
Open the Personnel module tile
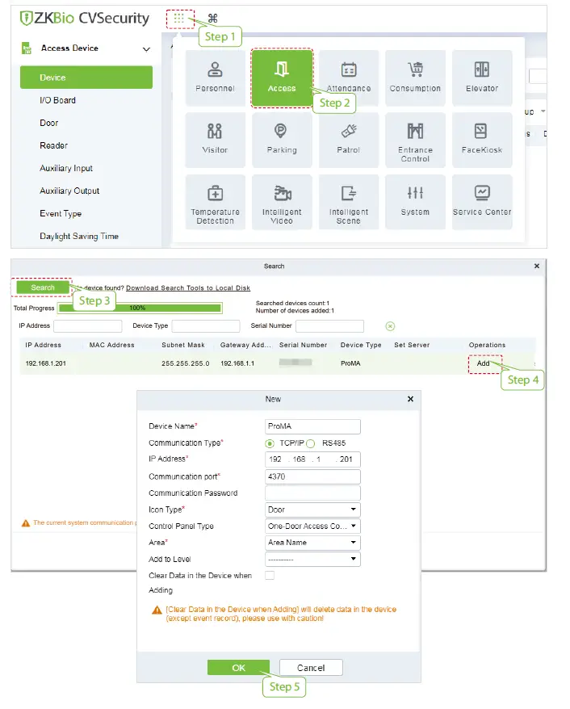215,78
